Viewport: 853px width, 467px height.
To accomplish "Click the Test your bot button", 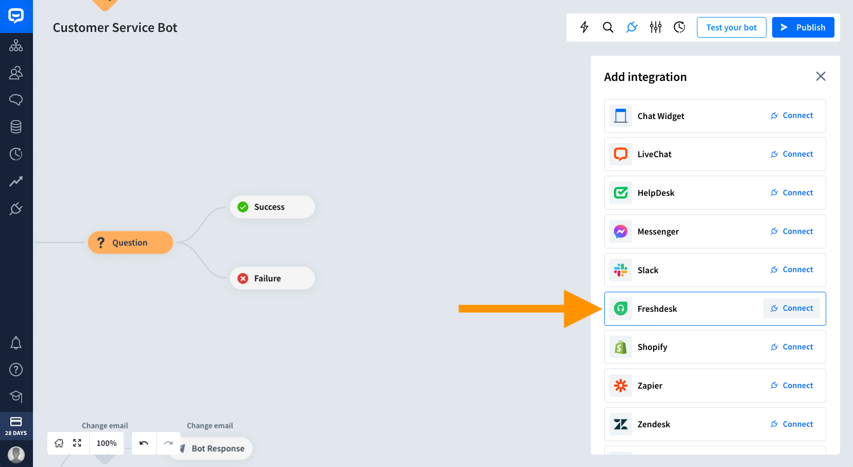I will [x=731, y=27].
